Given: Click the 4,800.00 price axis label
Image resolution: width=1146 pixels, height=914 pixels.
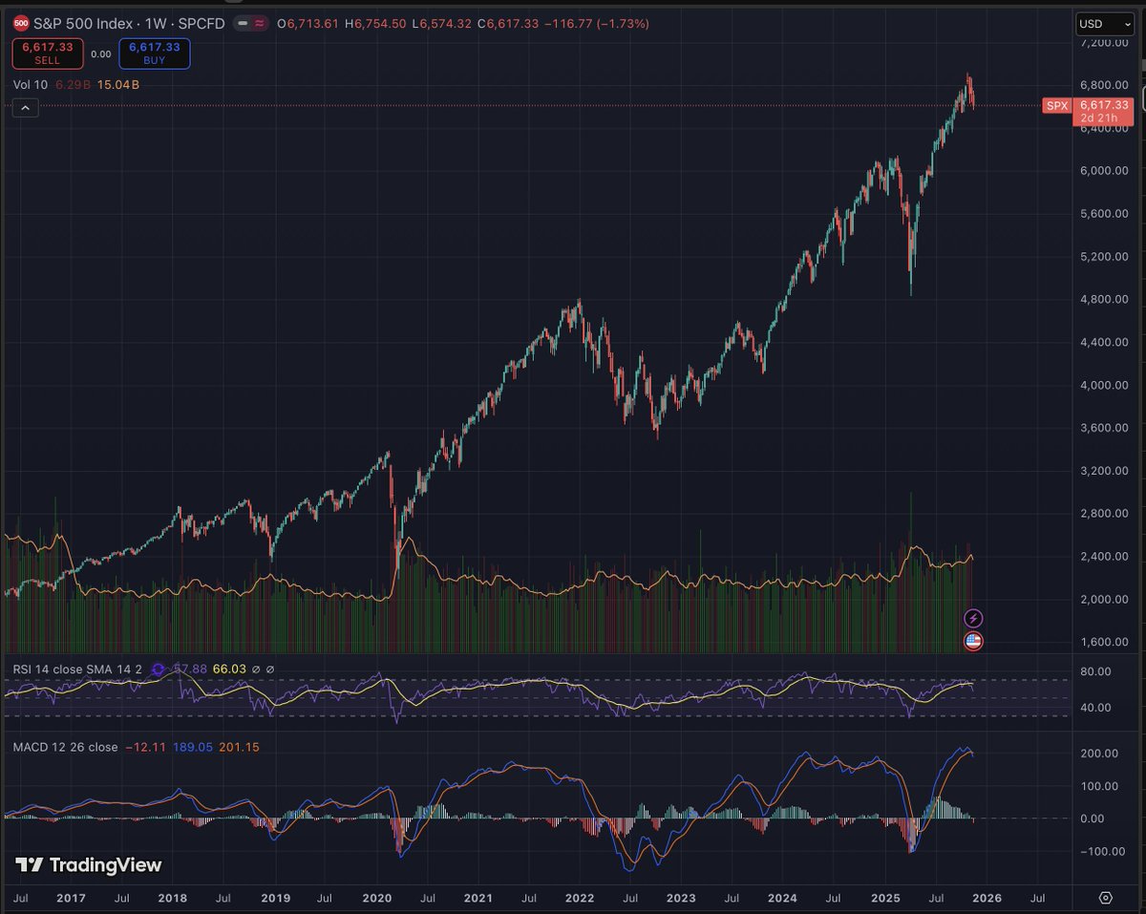Looking at the screenshot, I should [x=1104, y=299].
